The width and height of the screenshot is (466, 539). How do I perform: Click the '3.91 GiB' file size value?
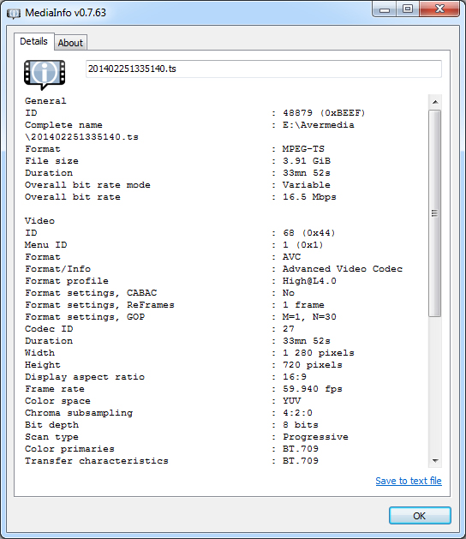point(307,161)
